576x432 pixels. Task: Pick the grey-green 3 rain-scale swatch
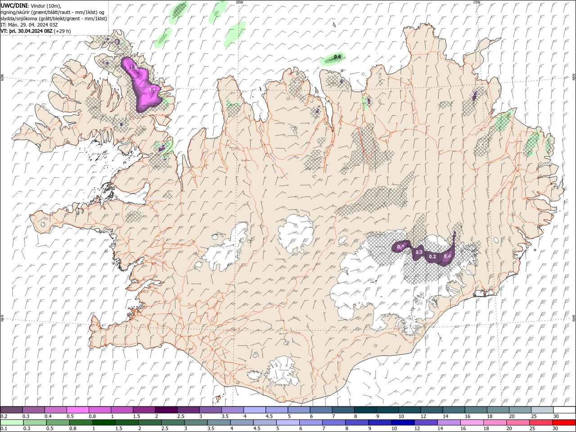tap(195, 423)
